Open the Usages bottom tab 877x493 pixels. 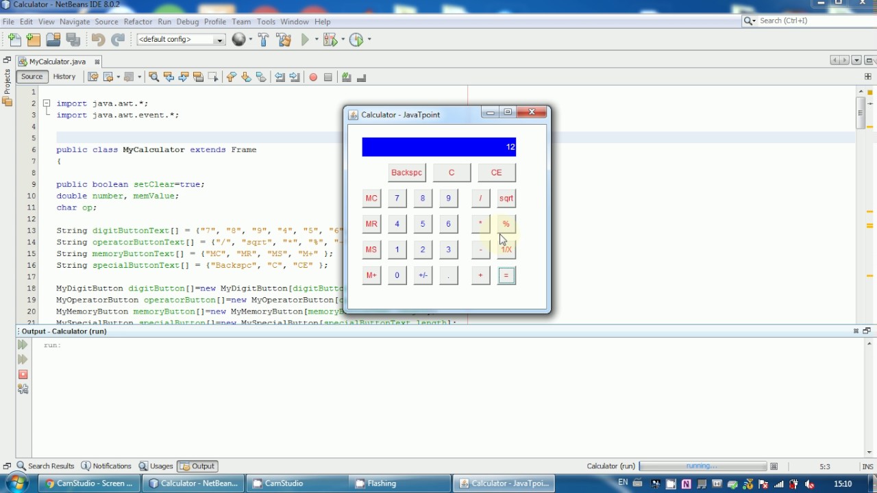pyautogui.click(x=156, y=466)
